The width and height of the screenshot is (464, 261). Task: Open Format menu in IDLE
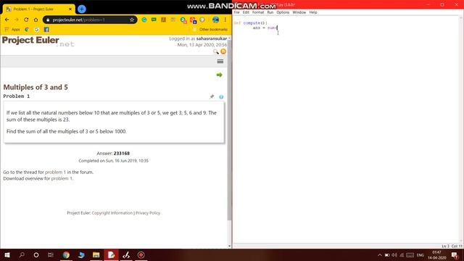coord(258,12)
